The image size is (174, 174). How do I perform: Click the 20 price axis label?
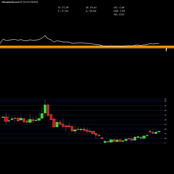pyautogui.click(x=165, y=129)
